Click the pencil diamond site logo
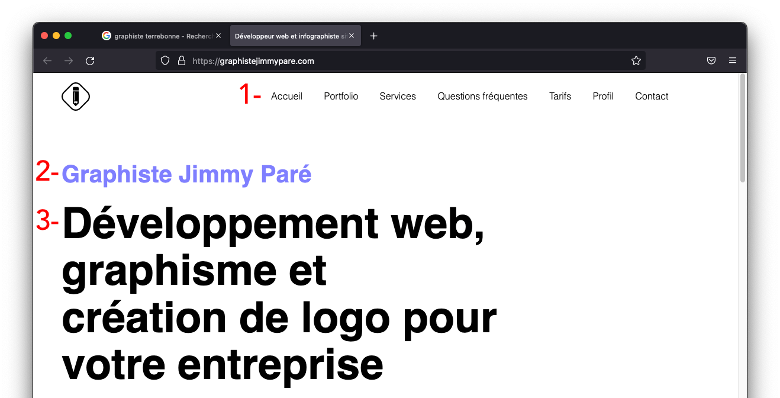The height and width of the screenshot is (398, 780). pyautogui.click(x=76, y=96)
